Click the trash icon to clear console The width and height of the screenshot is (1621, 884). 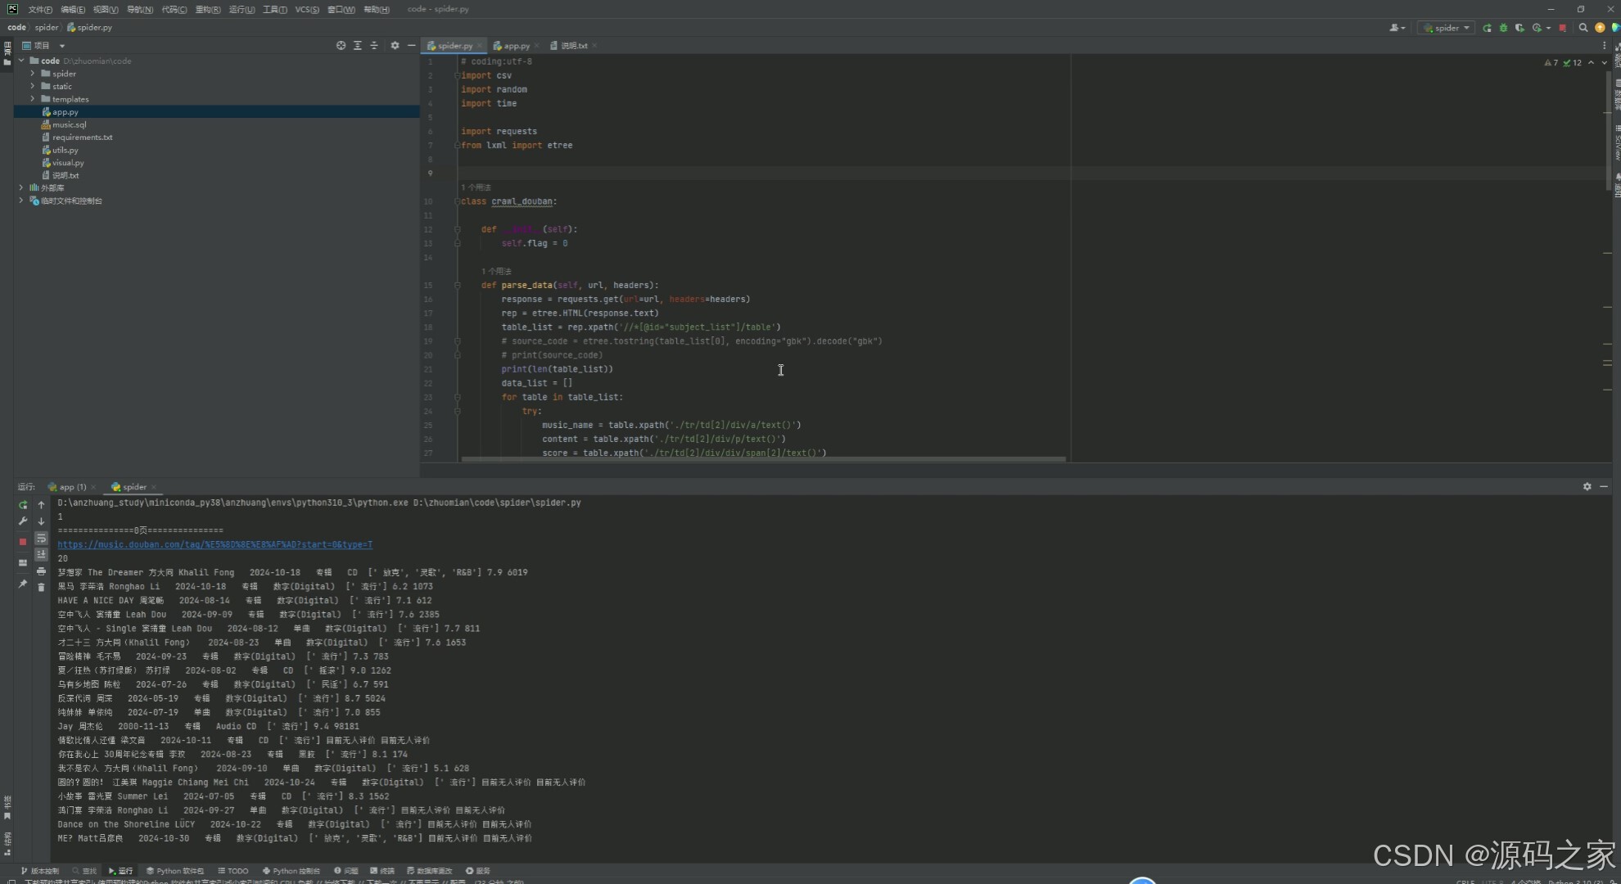pos(41,588)
